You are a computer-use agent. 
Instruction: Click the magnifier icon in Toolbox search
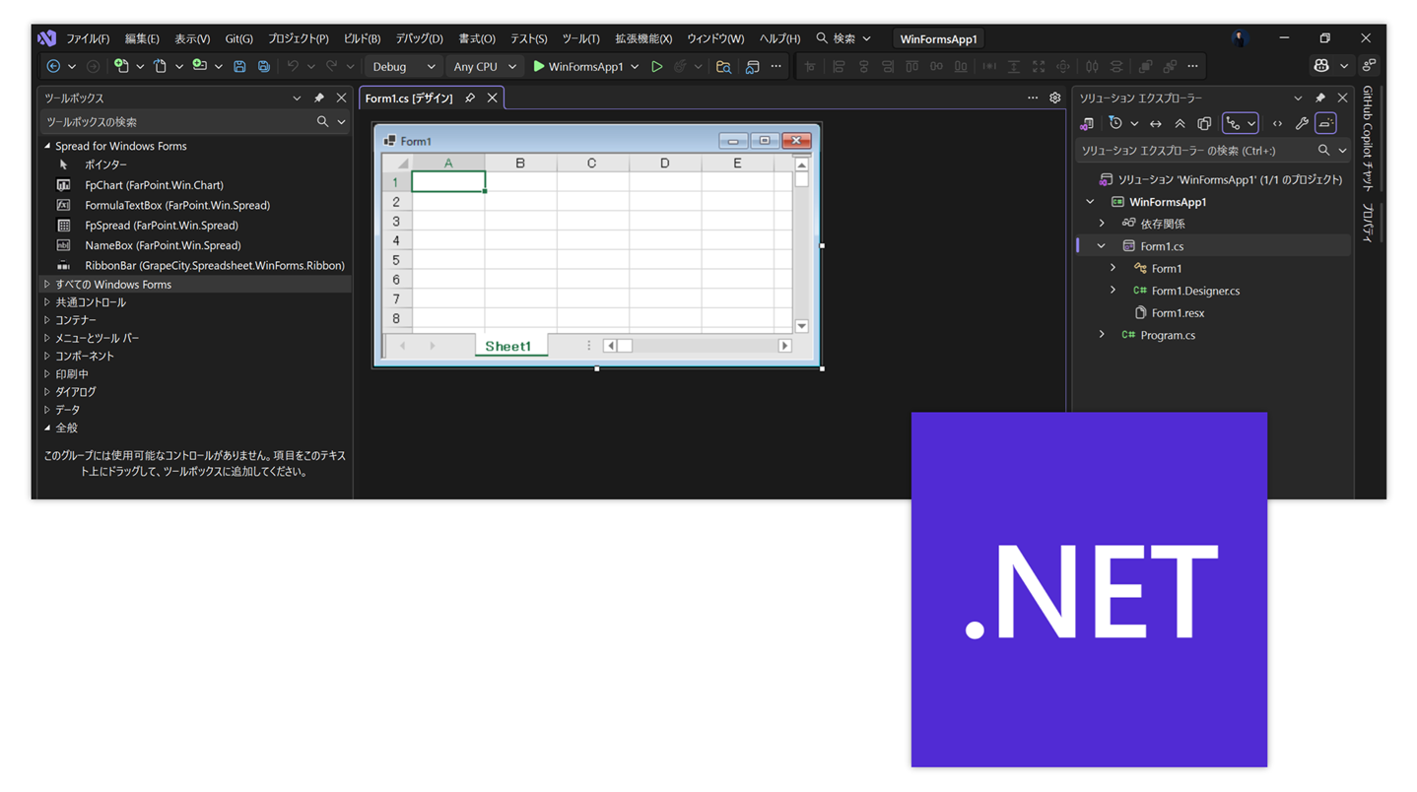322,122
